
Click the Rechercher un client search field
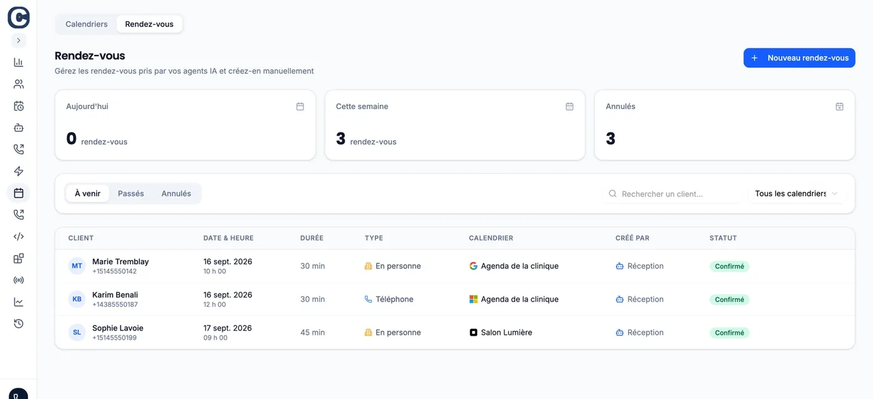pos(673,194)
